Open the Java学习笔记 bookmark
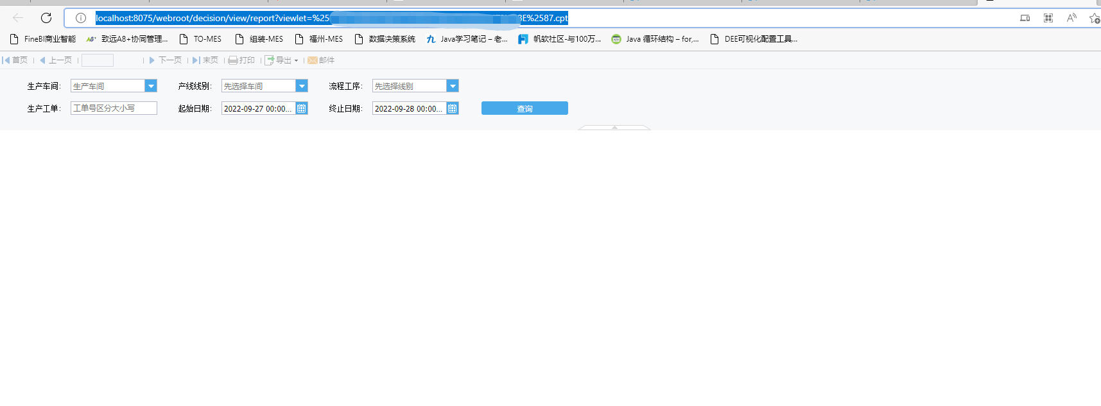The image size is (1101, 406). (467, 39)
